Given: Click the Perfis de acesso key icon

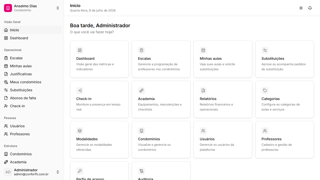Looking at the screenshot, I should [80, 171].
